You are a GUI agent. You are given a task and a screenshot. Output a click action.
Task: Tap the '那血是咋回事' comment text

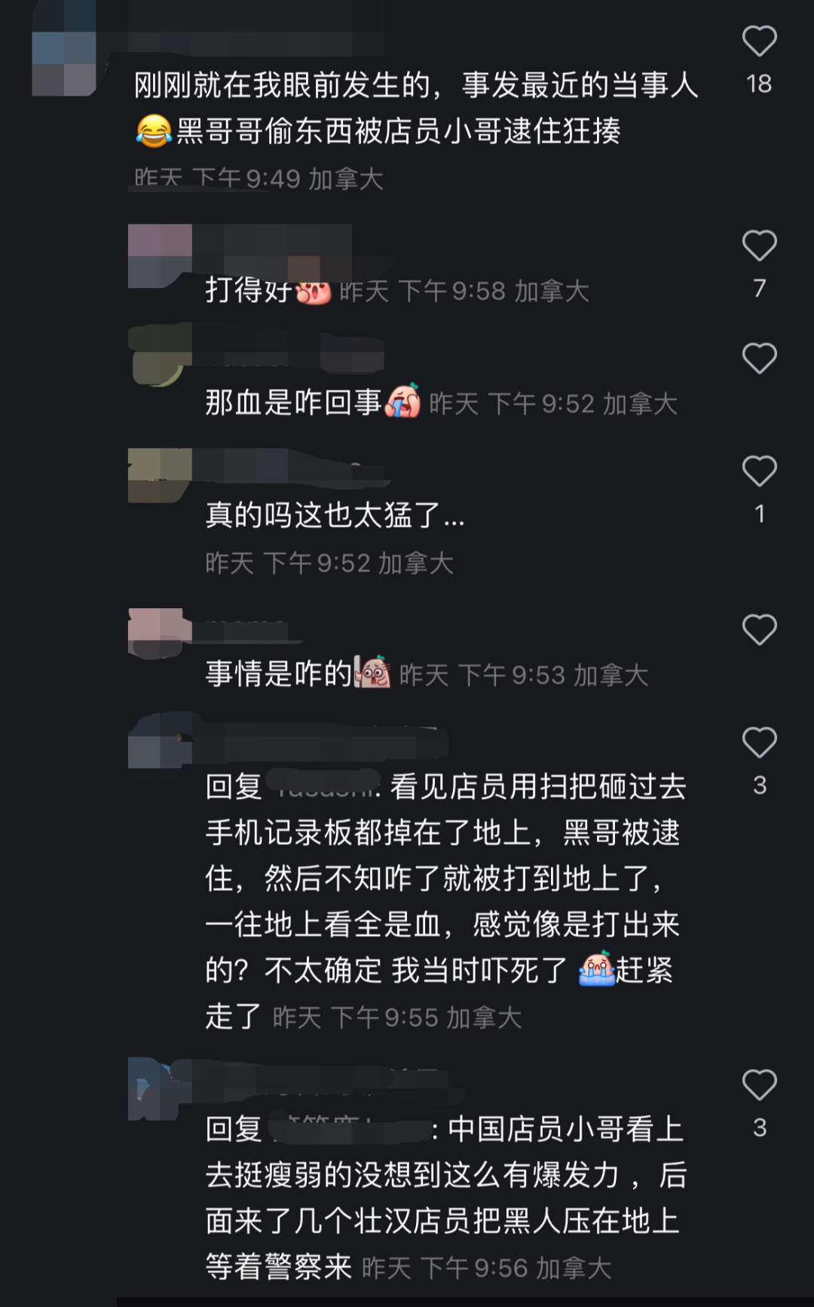pyautogui.click(x=293, y=403)
